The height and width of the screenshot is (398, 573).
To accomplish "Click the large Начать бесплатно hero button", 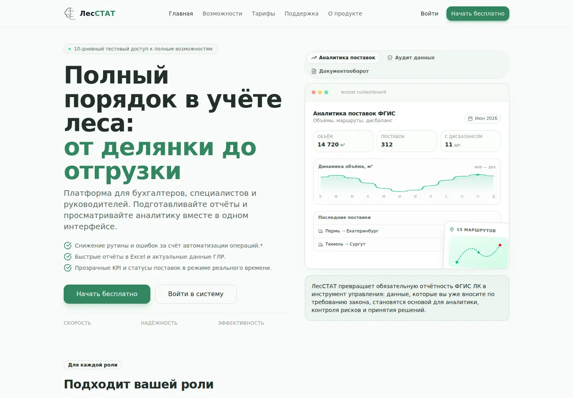I will pyautogui.click(x=107, y=294).
